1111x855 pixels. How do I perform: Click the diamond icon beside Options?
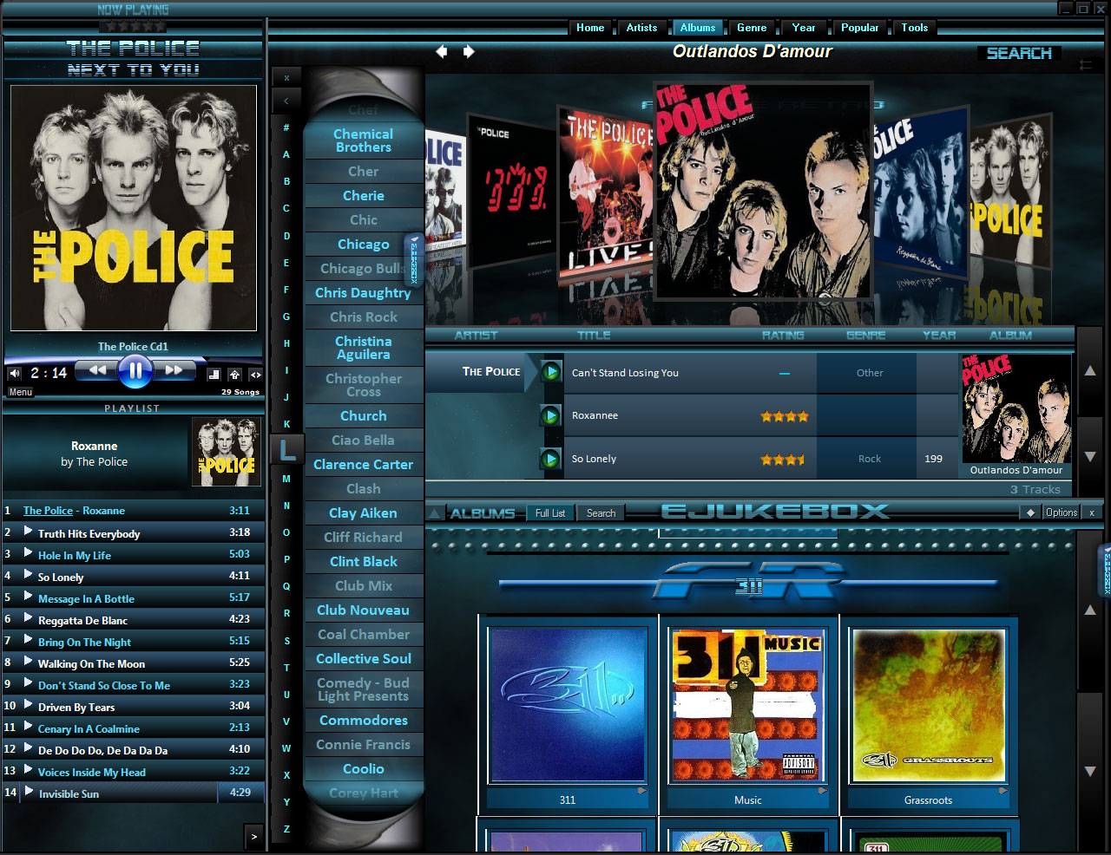[x=1030, y=512]
